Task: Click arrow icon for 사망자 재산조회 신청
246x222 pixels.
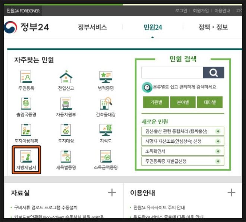Action: [218, 141]
